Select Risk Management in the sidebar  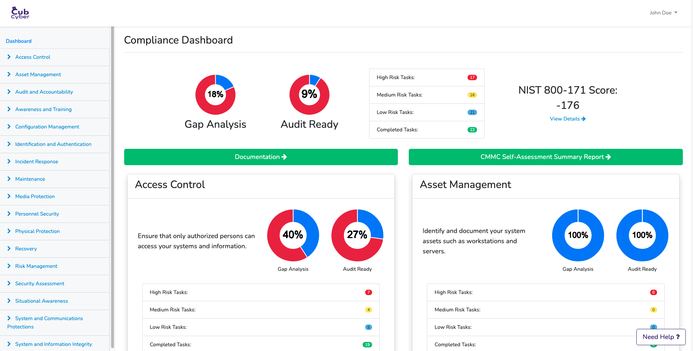36,266
